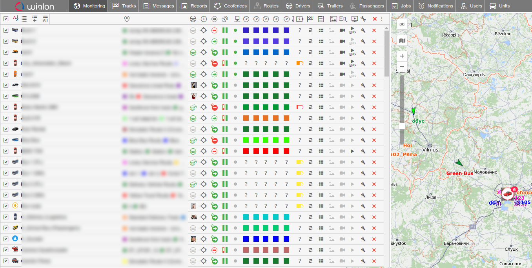Screen dimensions: 532x268
Task: Open the three-dot column options menu
Action: 382,18
